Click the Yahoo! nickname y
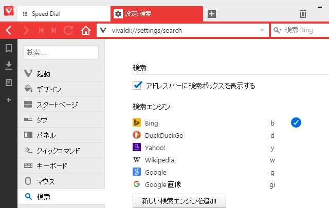 click(x=272, y=149)
